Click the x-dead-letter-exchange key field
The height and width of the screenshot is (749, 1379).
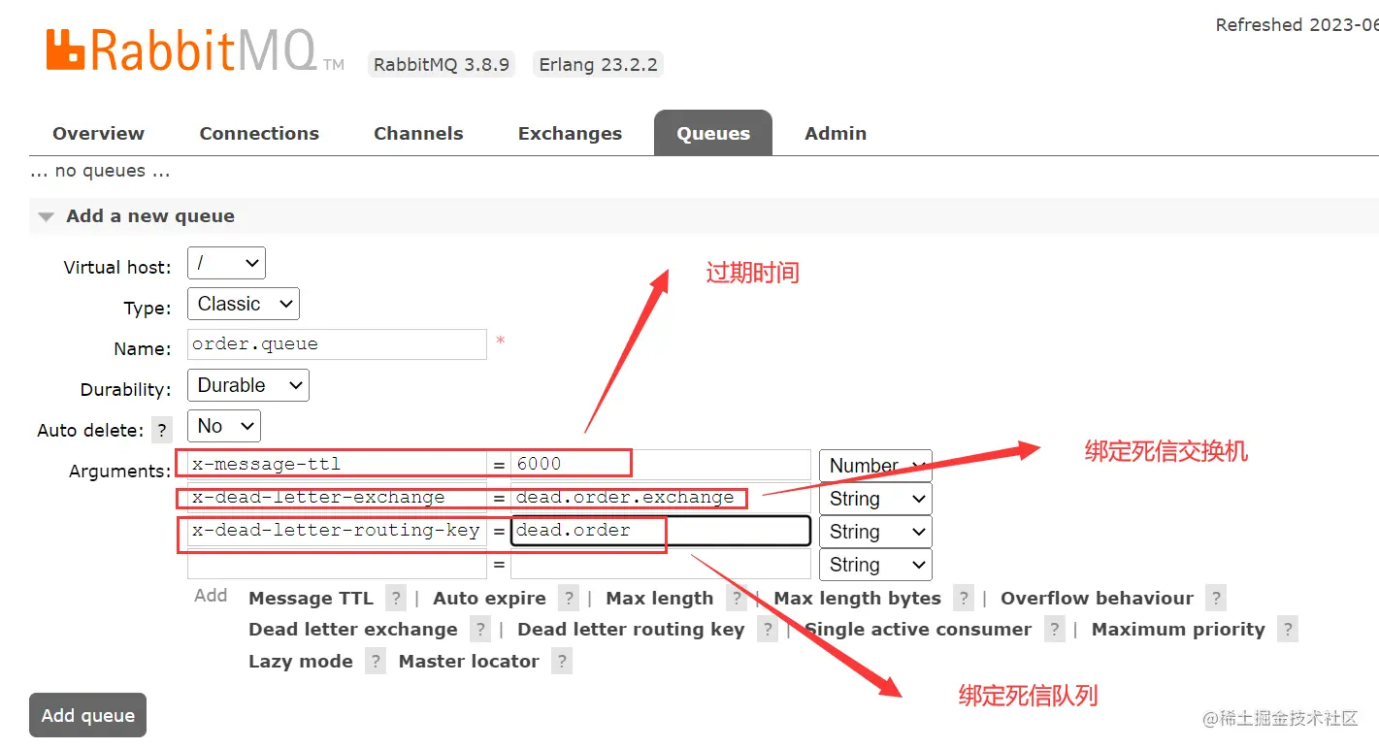click(x=337, y=497)
